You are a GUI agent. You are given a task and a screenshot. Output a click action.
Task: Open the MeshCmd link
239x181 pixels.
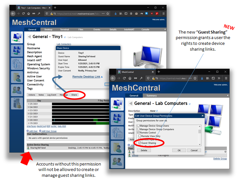(x=41, y=126)
